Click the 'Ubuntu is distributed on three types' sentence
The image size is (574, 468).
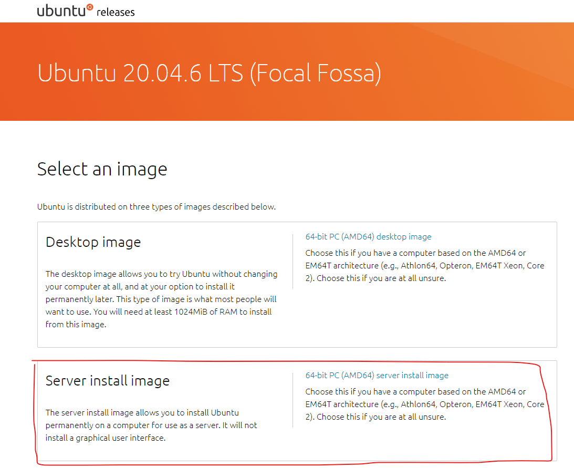tap(156, 206)
